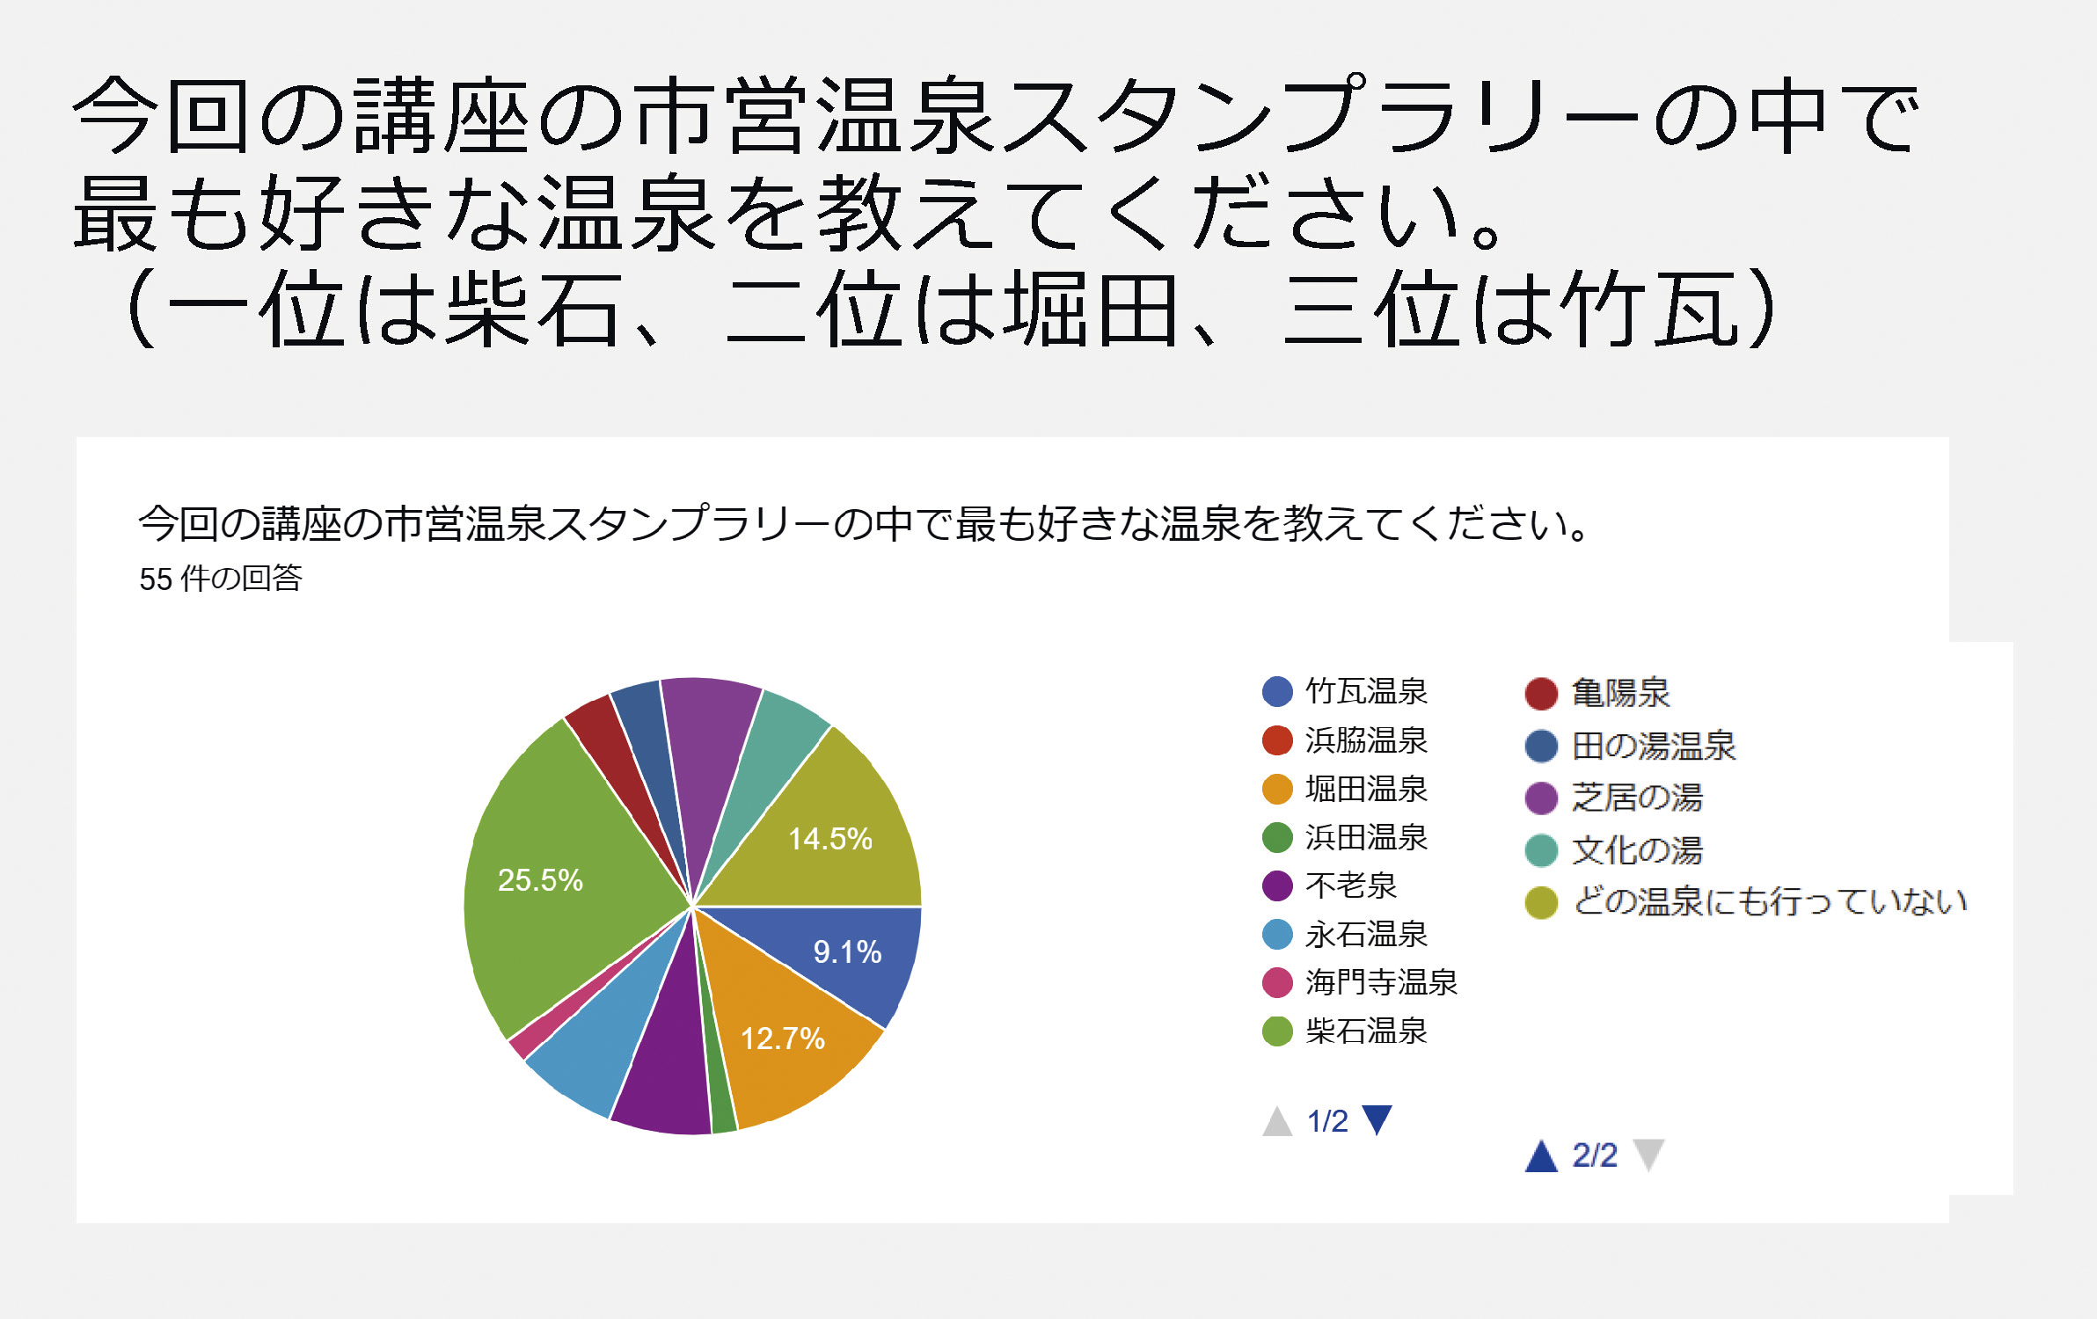Click the blue up arrow beside 2/2
Viewport: 2097px width, 1319px height.
click(x=1541, y=1156)
